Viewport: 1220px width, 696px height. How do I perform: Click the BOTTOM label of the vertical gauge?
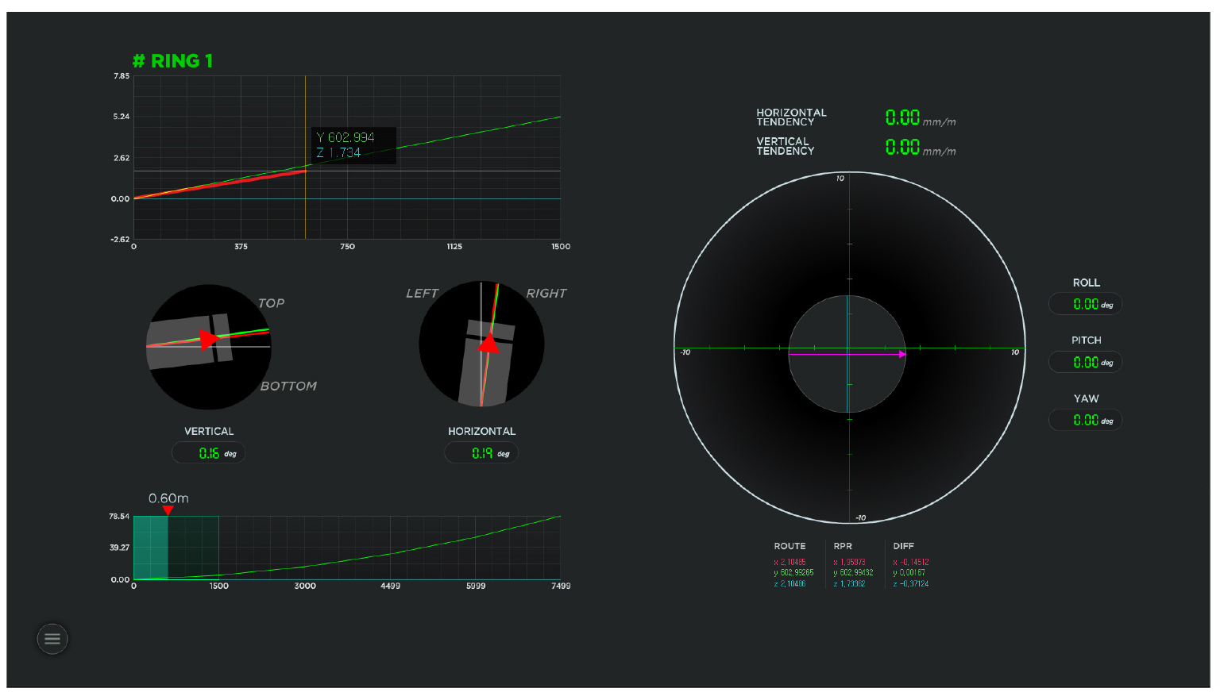coord(288,386)
